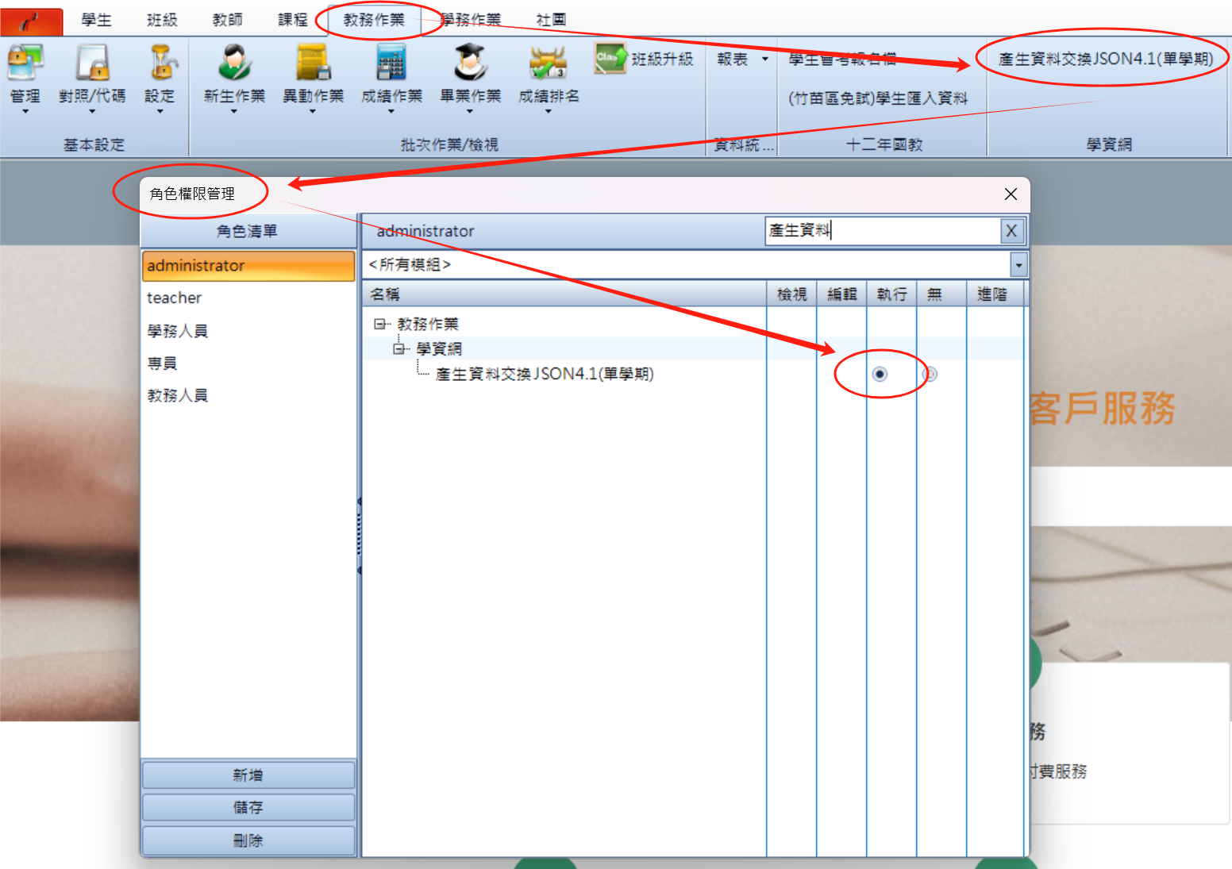Select the 專員 role

click(x=248, y=363)
